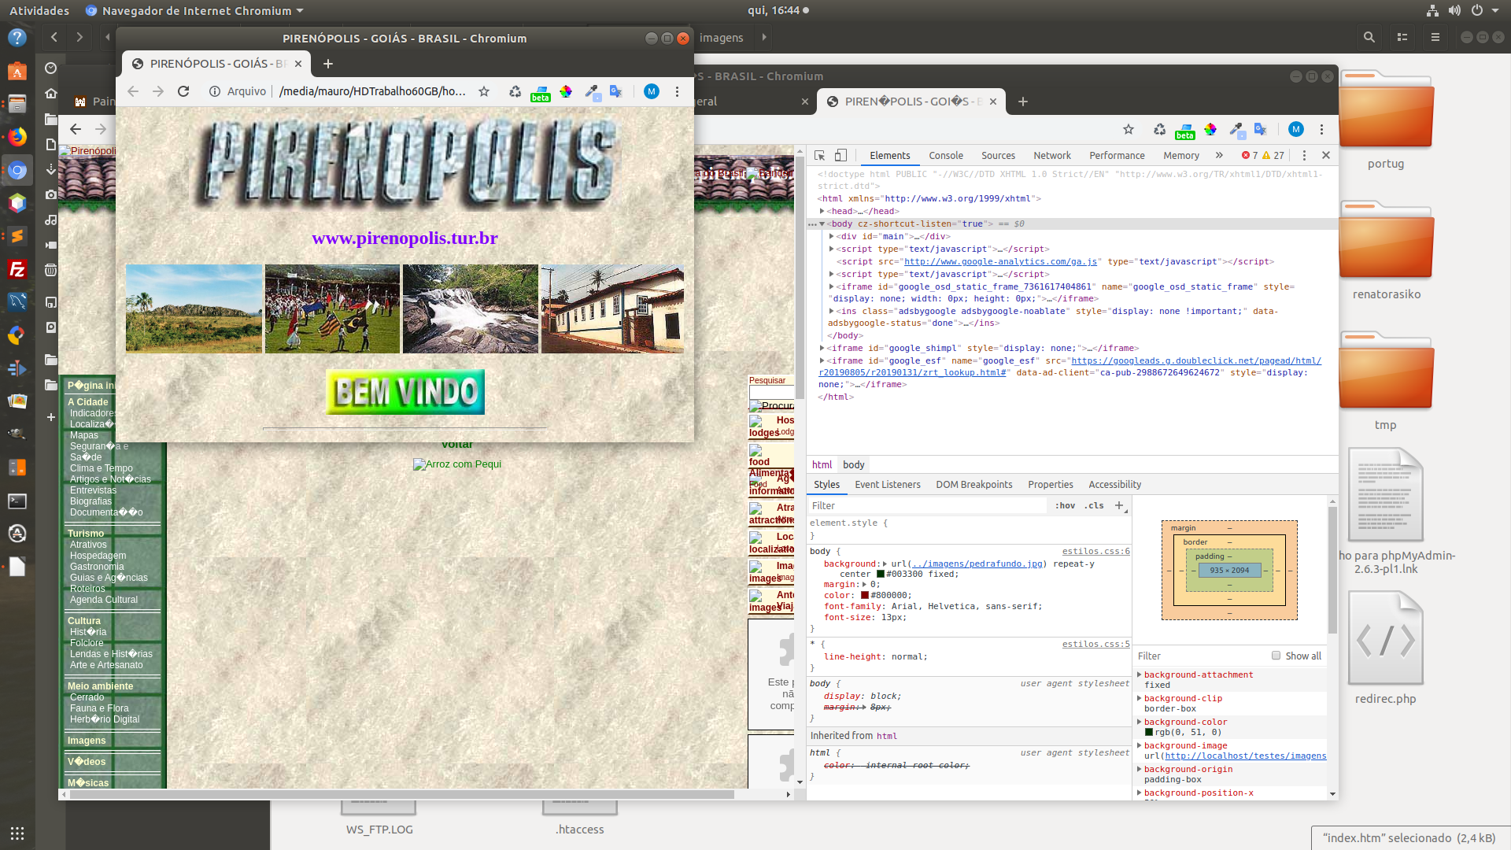Bookmark page with star in front window

pyautogui.click(x=484, y=91)
